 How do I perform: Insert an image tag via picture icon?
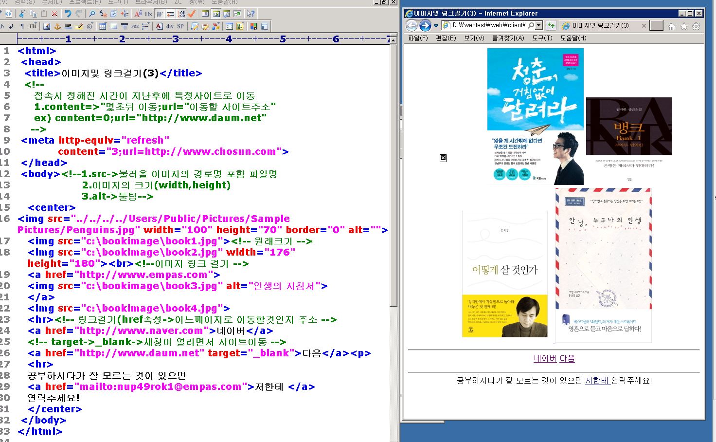coord(47,26)
